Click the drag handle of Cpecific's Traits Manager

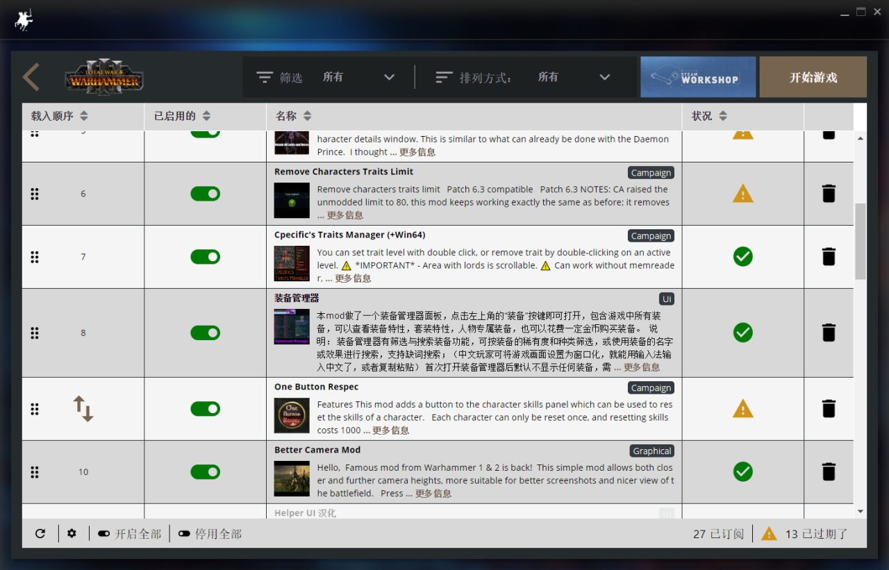[35, 257]
